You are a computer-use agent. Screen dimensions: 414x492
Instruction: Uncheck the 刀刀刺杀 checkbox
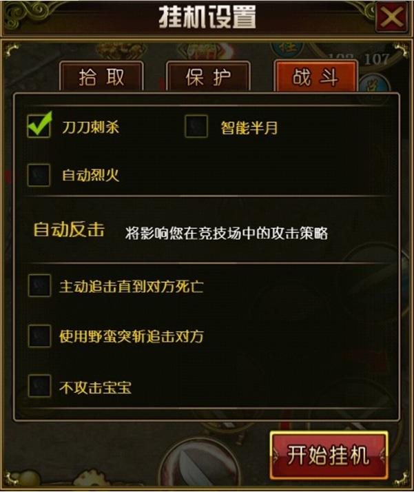(39, 125)
